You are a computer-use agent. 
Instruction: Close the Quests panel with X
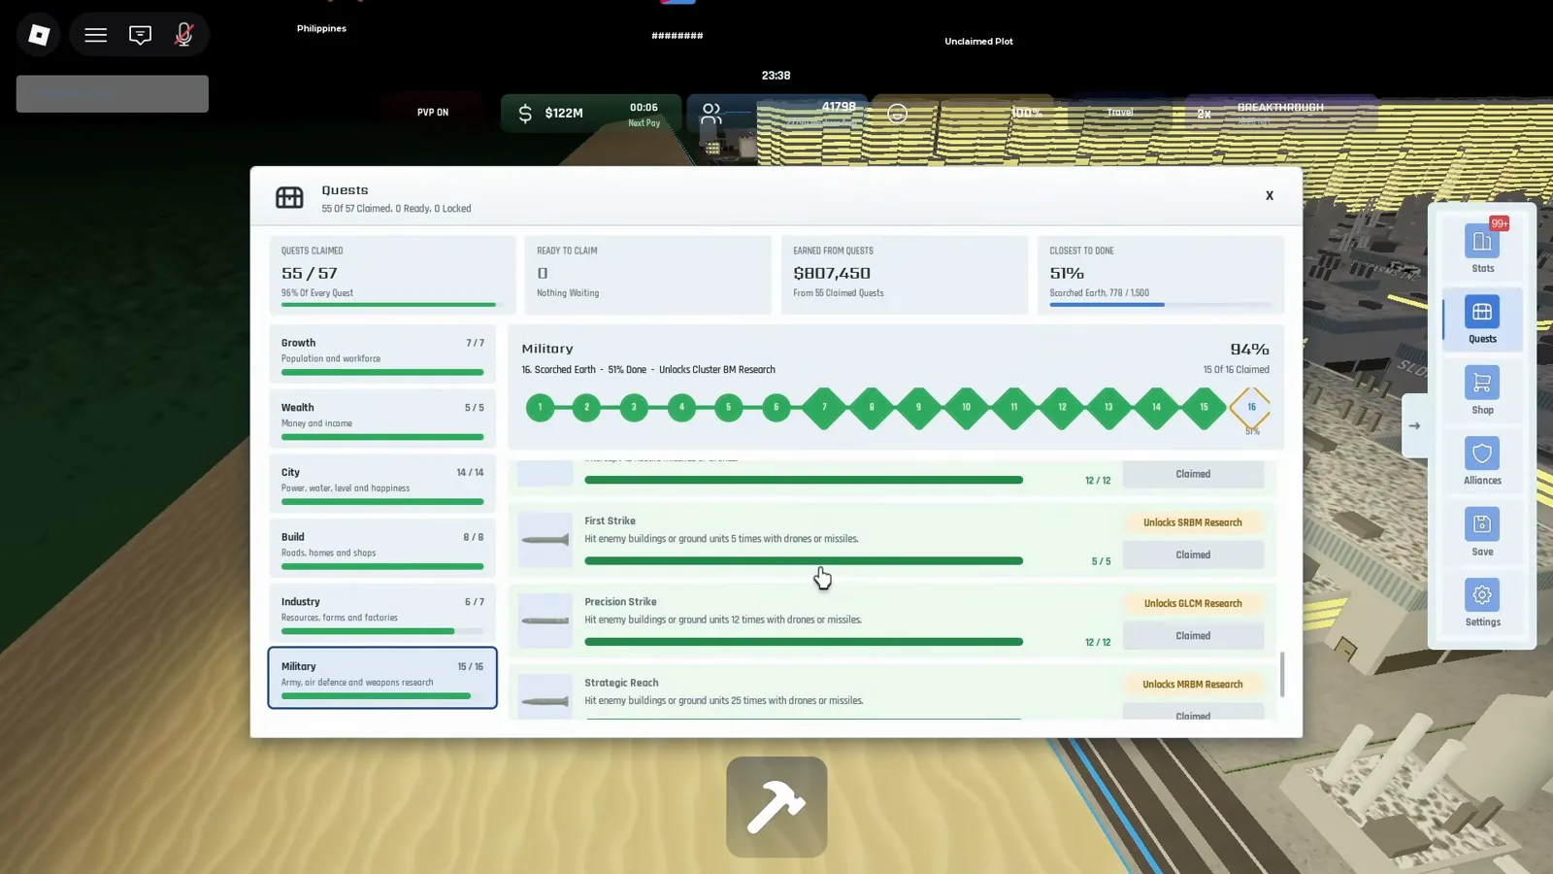tap(1269, 195)
